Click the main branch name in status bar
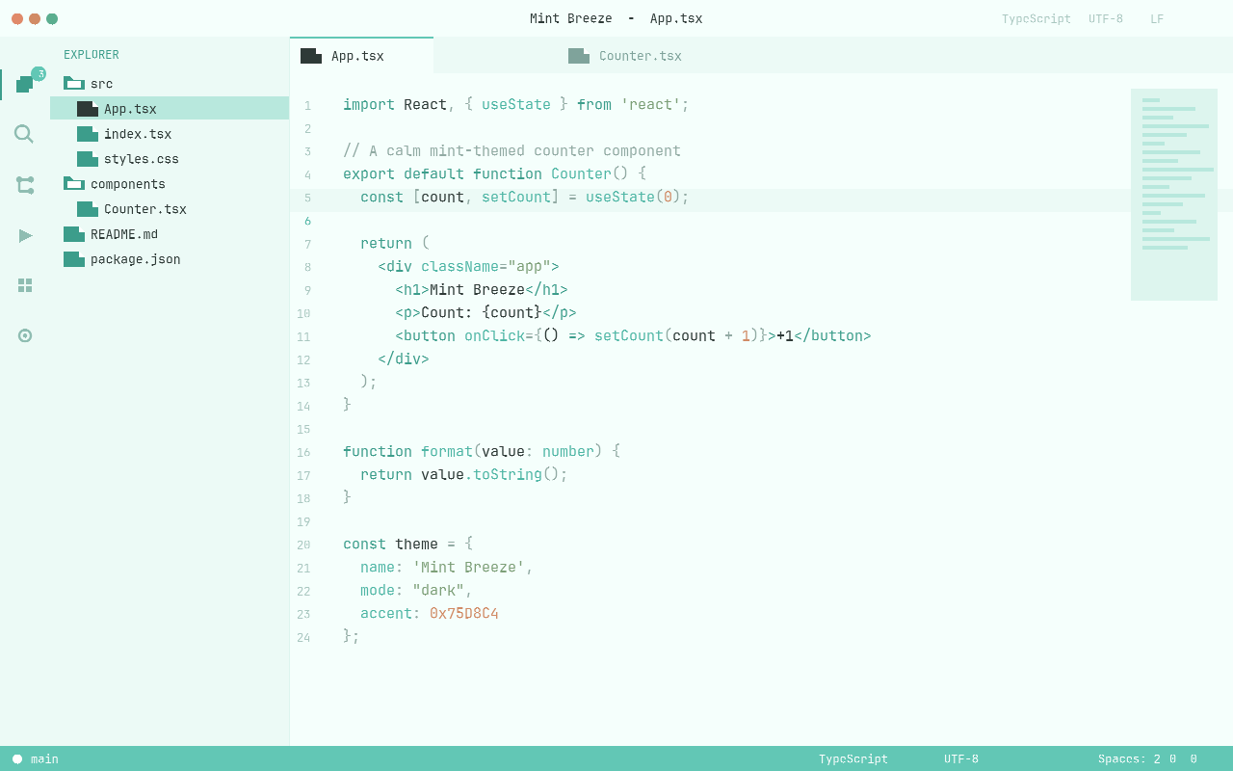1233x771 pixels. [44, 759]
